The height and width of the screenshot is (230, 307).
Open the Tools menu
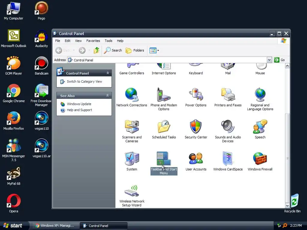tap(109, 41)
